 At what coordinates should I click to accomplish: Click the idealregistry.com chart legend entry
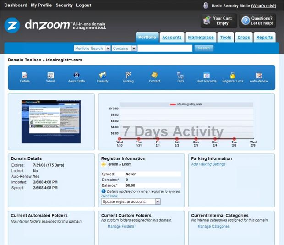[x=186, y=104]
